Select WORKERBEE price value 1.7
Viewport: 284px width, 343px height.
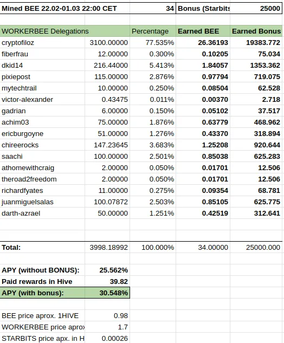click(x=107, y=327)
